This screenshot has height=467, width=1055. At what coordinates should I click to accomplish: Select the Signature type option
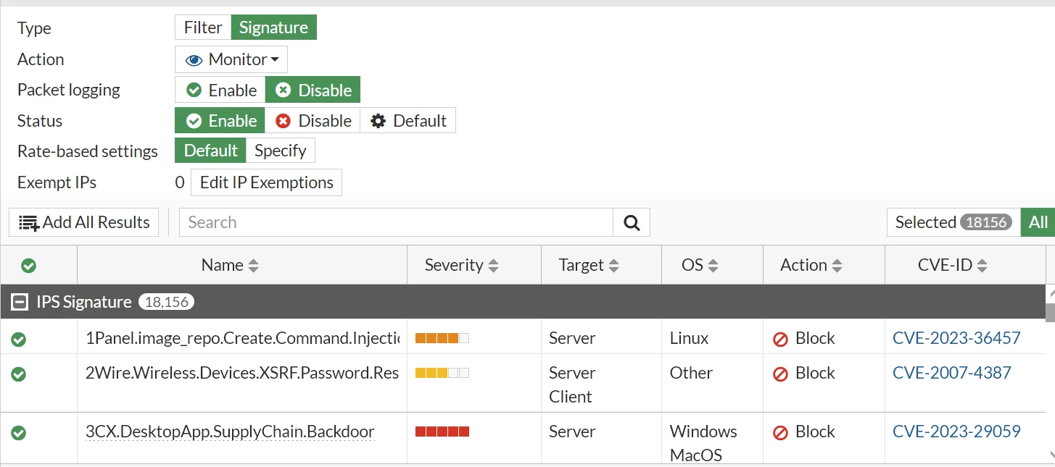pos(273,28)
